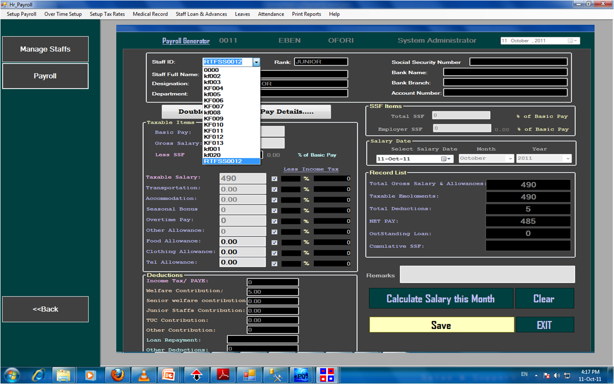
Task: Open Adobe Reader taskbar icon
Action: pos(223,375)
